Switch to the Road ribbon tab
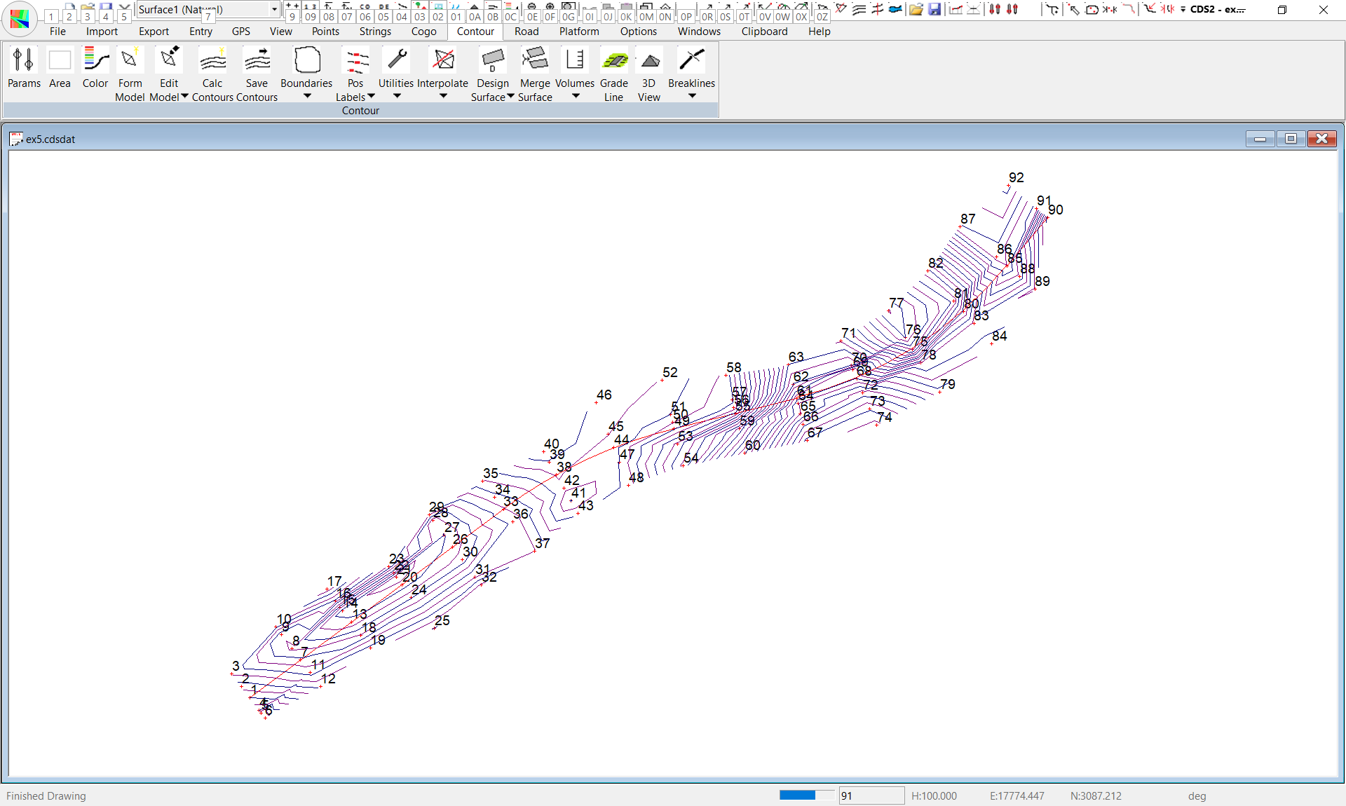The width and height of the screenshot is (1346, 806). [526, 32]
